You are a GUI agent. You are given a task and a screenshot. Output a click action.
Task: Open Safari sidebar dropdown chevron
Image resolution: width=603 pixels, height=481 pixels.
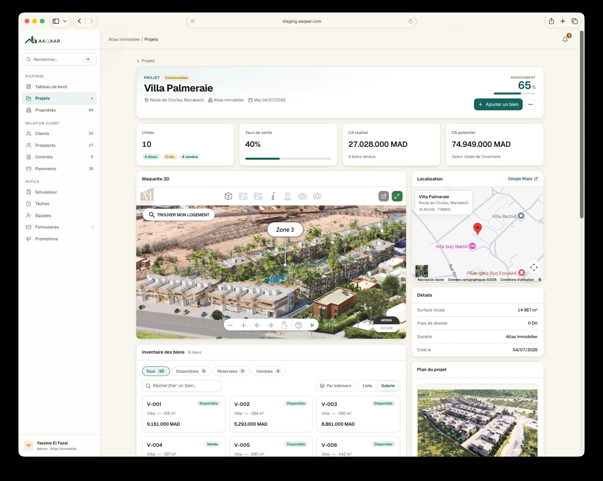(x=65, y=21)
